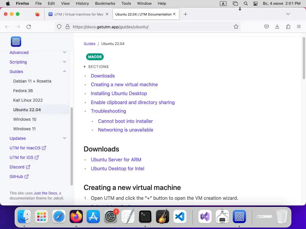
Task: Open tracking protection shield icon
Action: [x=59, y=27]
